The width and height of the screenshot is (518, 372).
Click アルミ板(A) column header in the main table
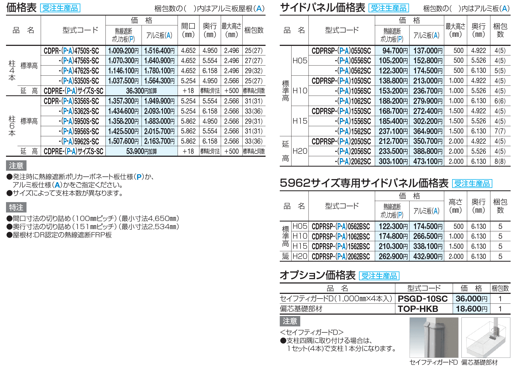tap(160, 35)
